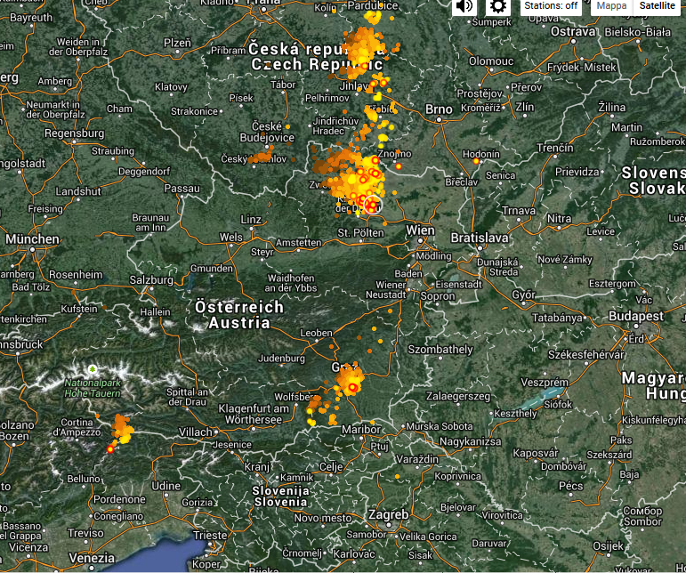Click the Nitra city label

click(559, 218)
